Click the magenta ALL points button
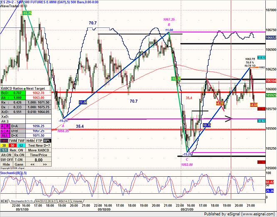This screenshot has width=277, height=217. tap(5, 136)
